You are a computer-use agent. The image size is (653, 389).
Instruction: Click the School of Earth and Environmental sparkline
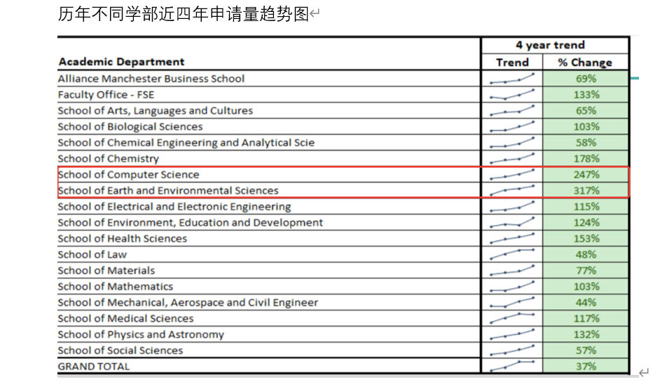point(512,190)
